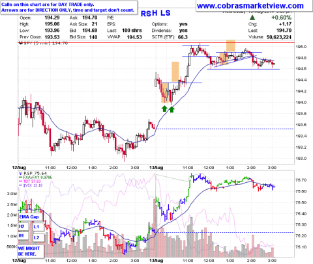Click the SPY 5 min chart label
This screenshot has width=313, height=264.
click(x=43, y=43)
